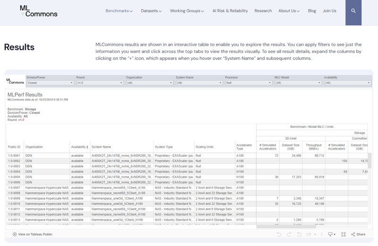This screenshot has width=378, height=246.
Task: Open the Tableau download menu icon
Action: [330, 234]
